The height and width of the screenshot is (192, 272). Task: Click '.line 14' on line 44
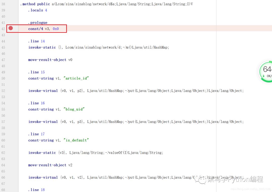pos(37,41)
